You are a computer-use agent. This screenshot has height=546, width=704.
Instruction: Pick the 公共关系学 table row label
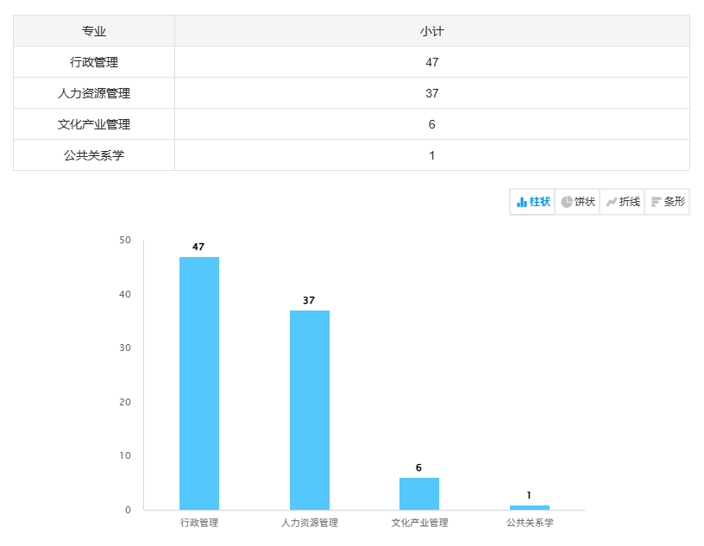point(94,155)
